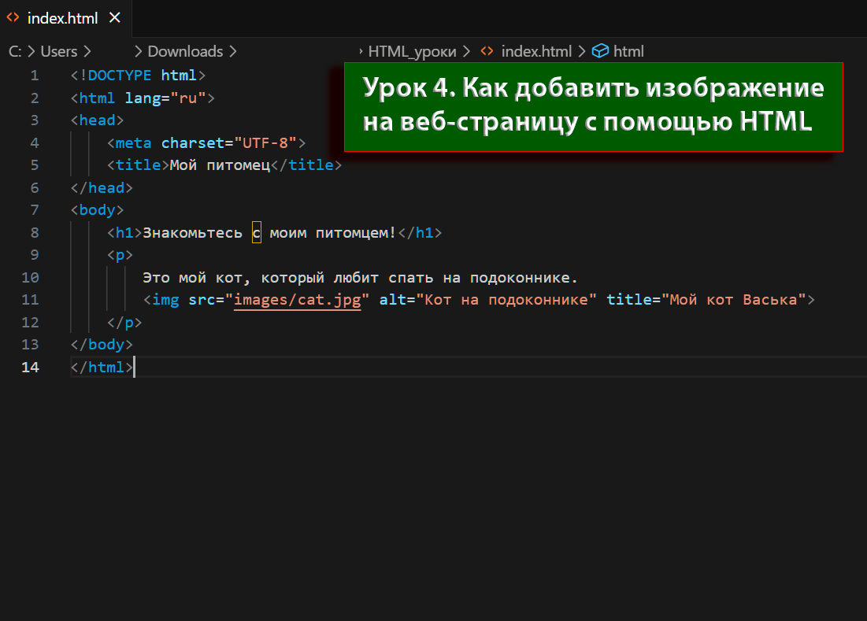867x621 pixels.
Task: Click the index.html breadcrumb item
Action: click(x=536, y=51)
